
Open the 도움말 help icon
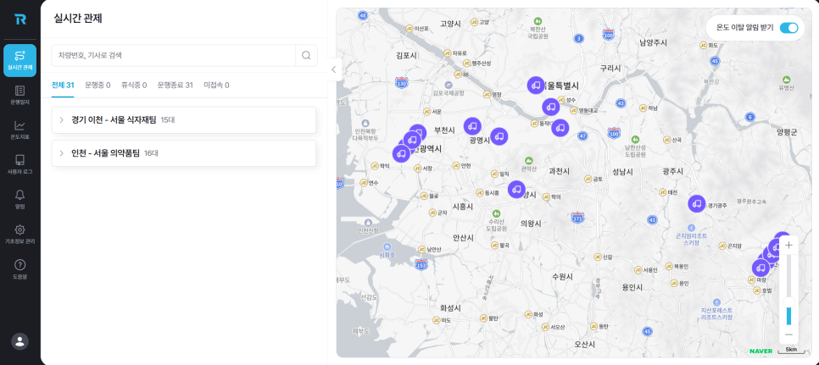coord(19,268)
